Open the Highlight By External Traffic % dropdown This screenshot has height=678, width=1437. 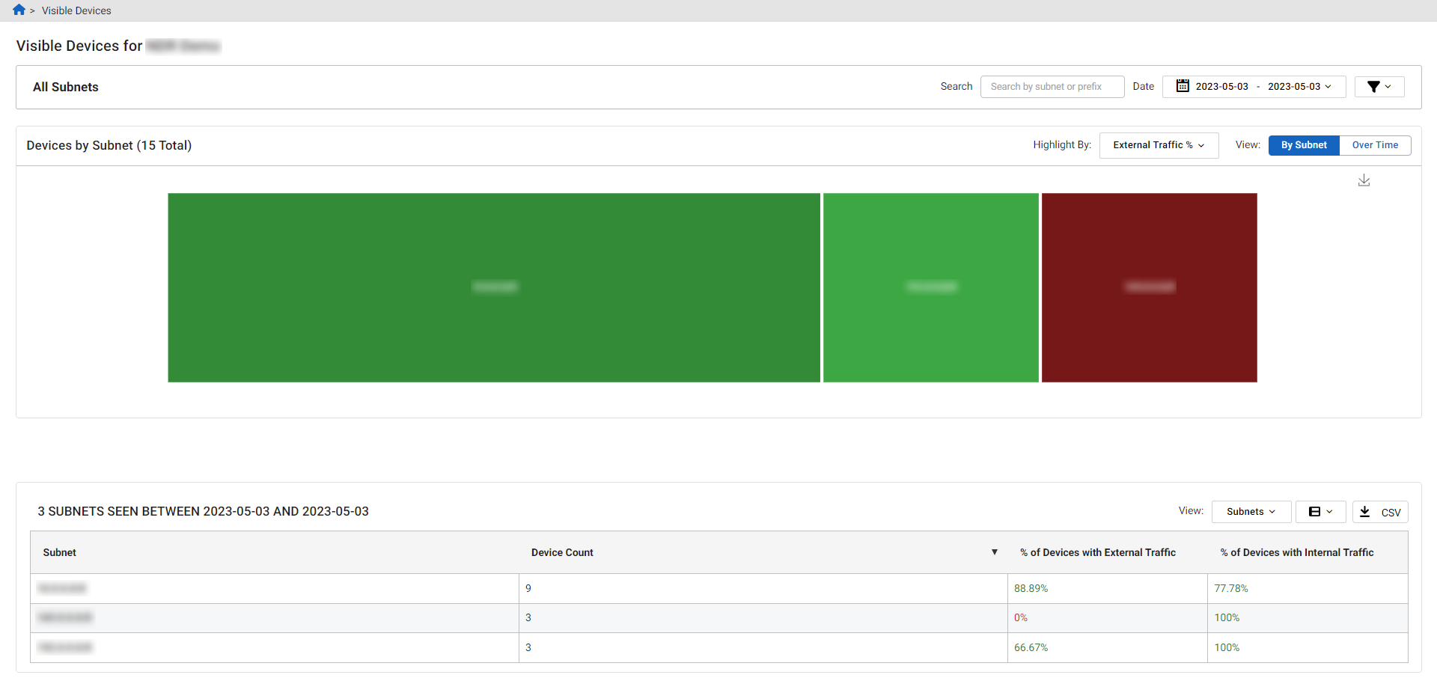click(x=1158, y=144)
